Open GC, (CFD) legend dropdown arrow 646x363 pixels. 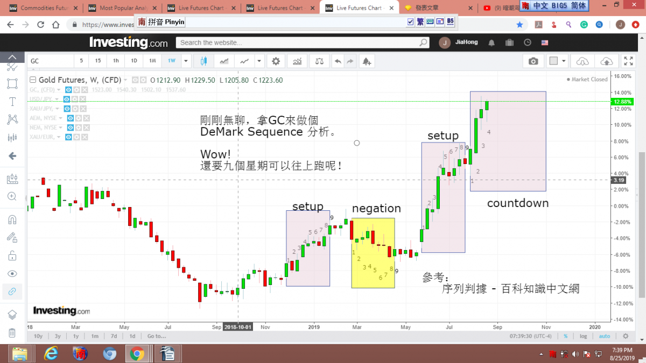[x=59, y=90]
